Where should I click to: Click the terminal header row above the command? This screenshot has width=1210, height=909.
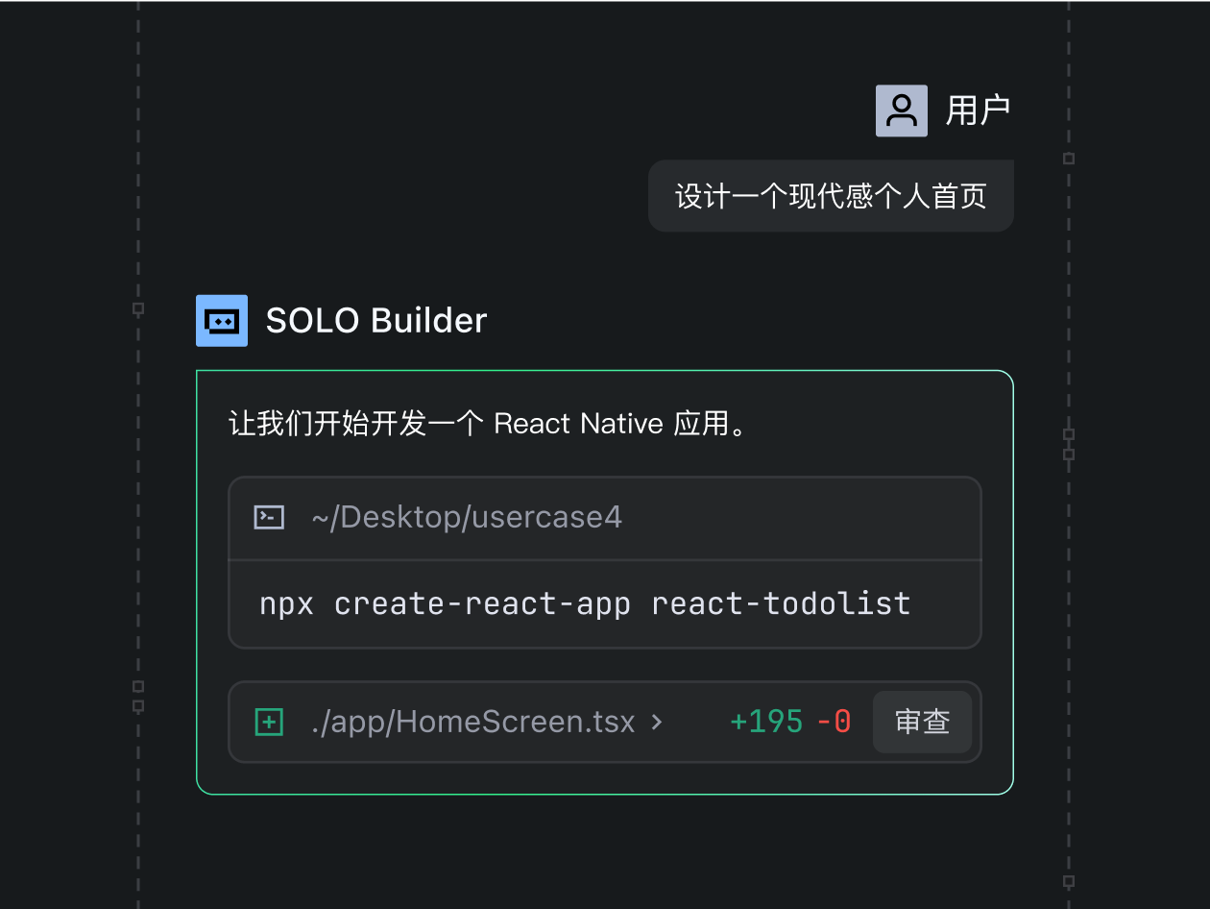click(603, 516)
